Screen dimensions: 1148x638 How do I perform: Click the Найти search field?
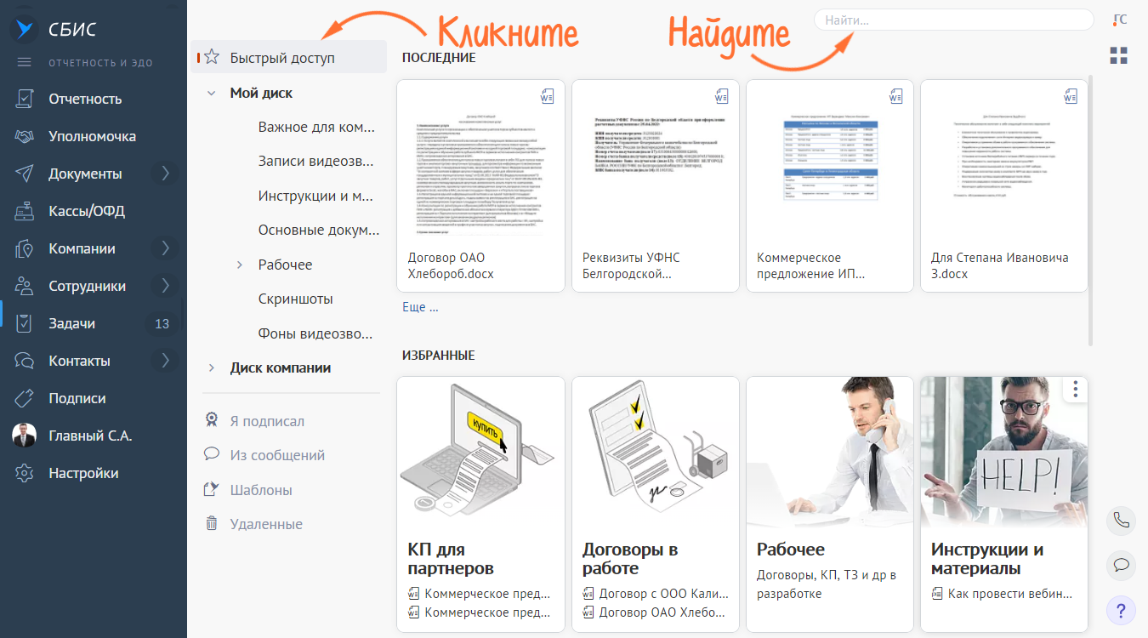pyautogui.click(x=952, y=20)
